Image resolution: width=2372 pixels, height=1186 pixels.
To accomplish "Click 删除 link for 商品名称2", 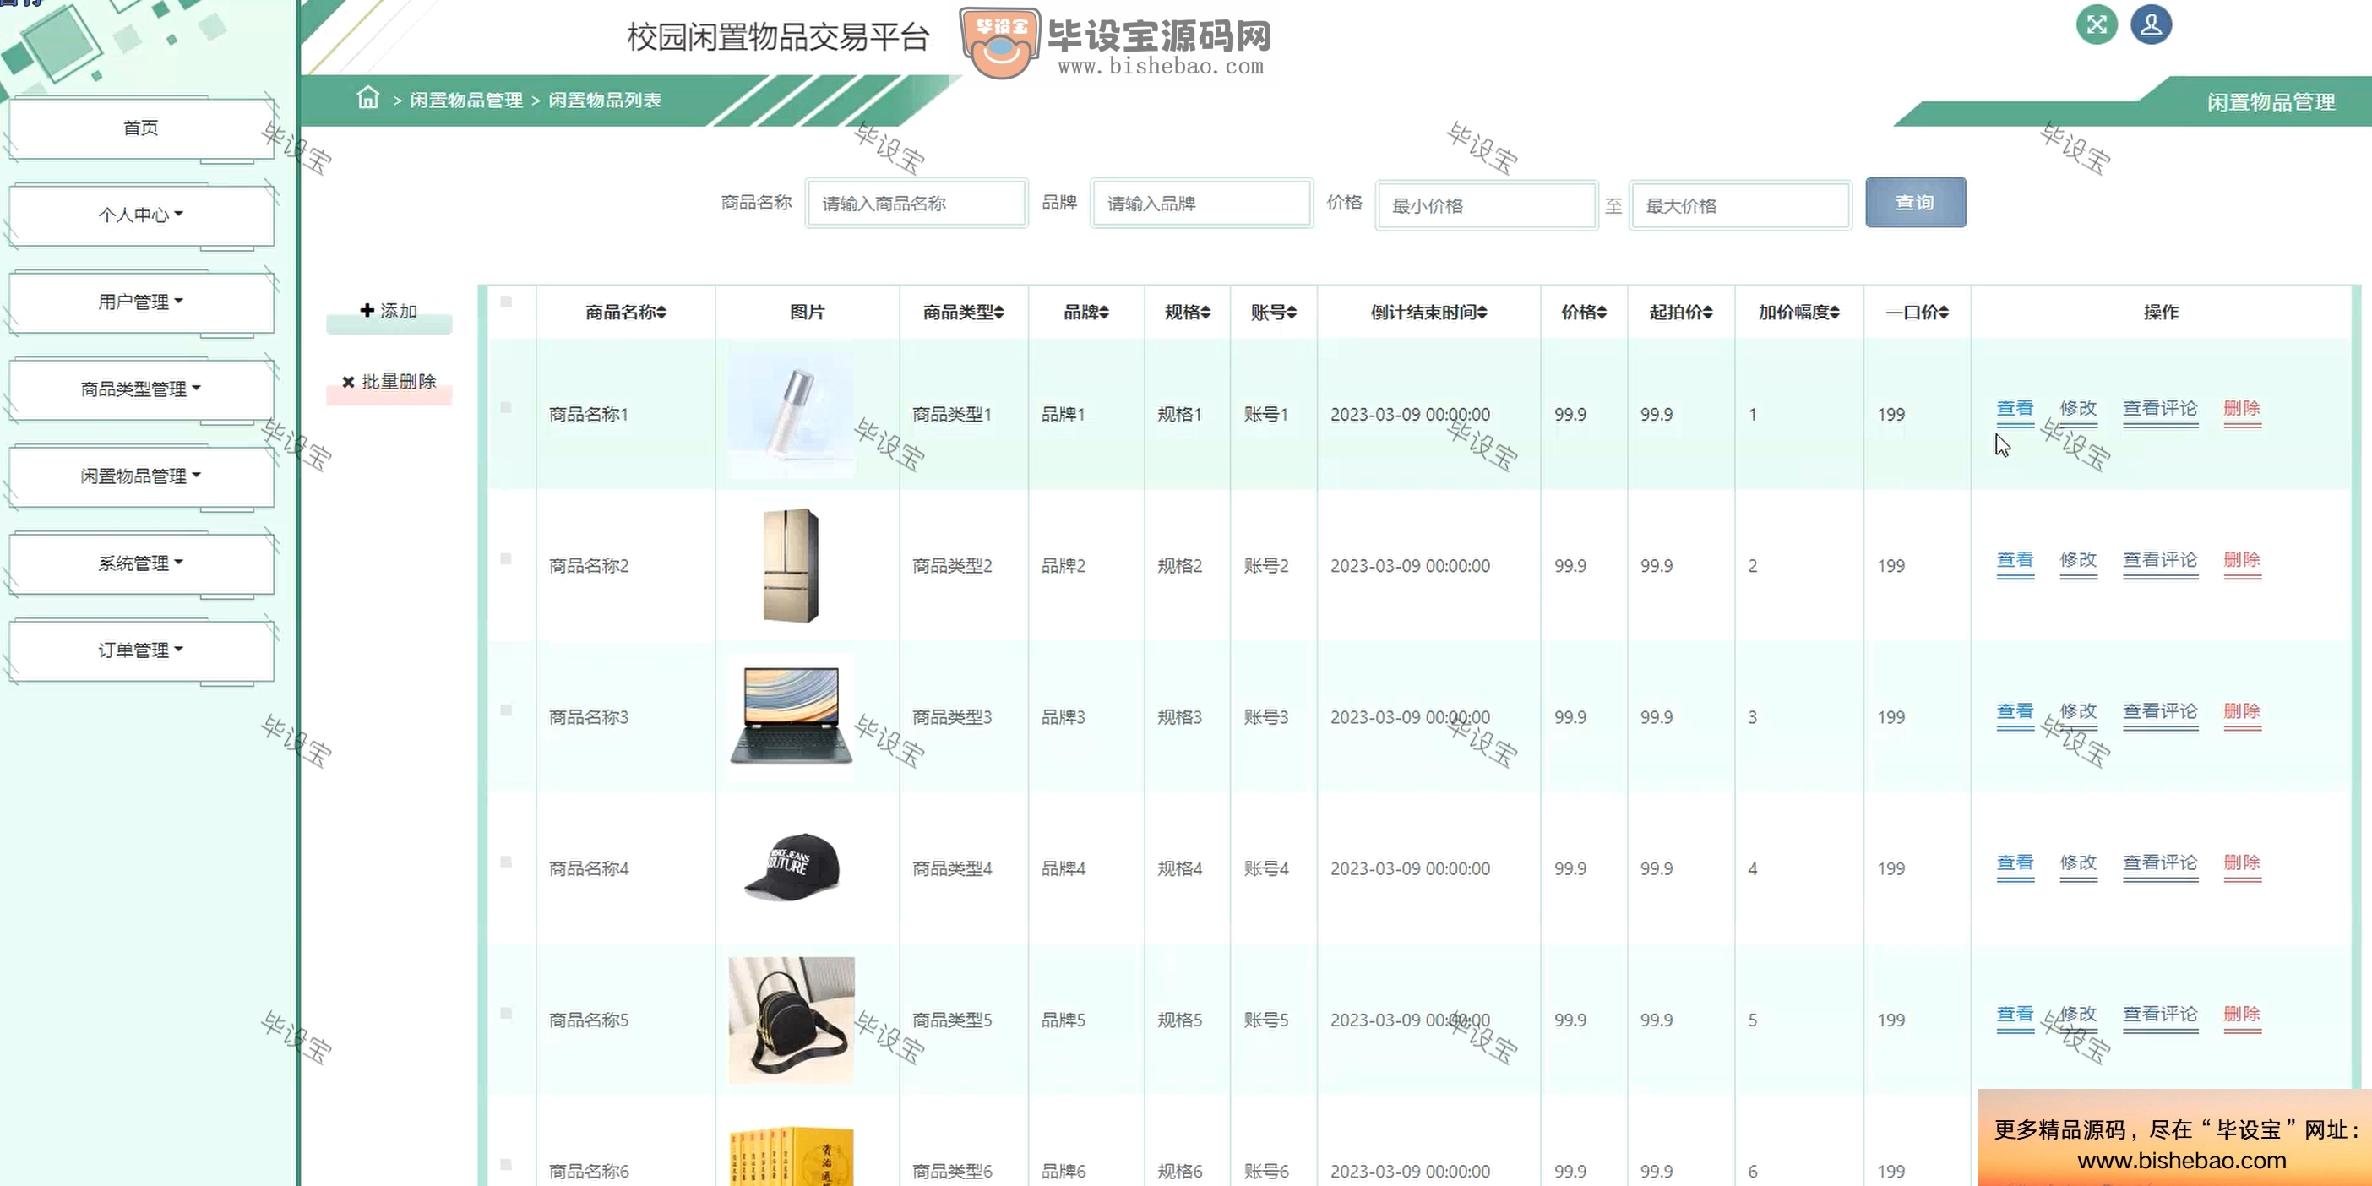I will coord(2242,561).
